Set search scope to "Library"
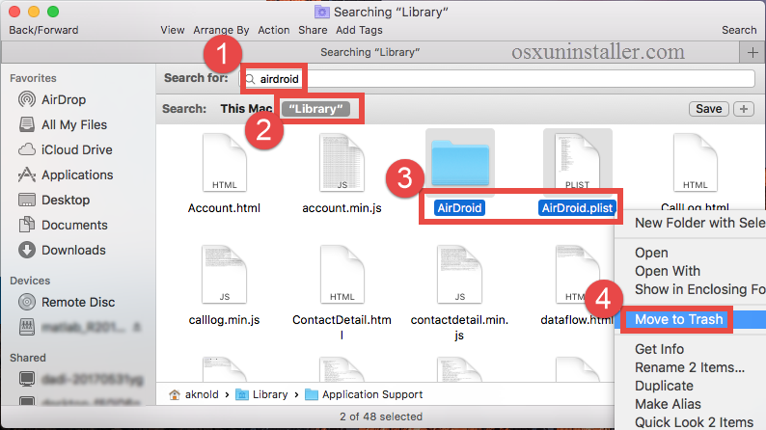This screenshot has width=766, height=430. [315, 109]
